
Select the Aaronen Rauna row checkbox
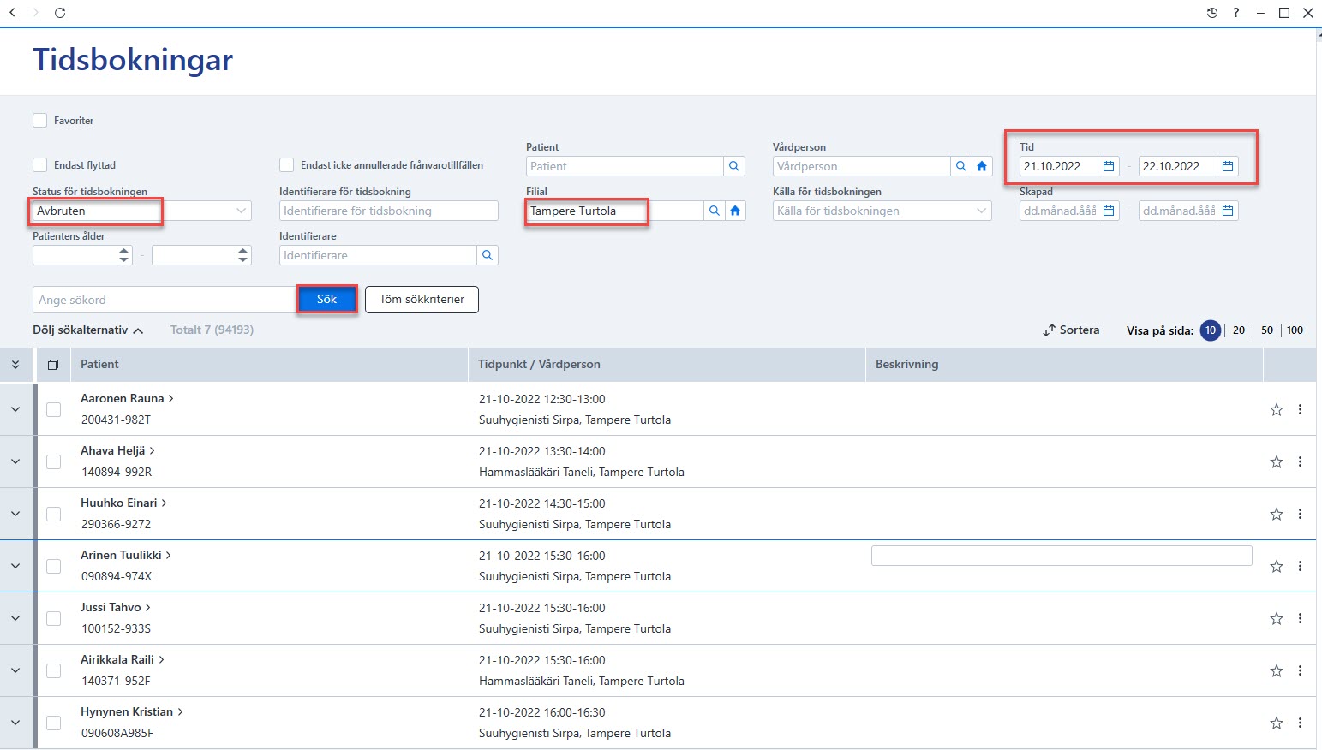pyautogui.click(x=53, y=409)
